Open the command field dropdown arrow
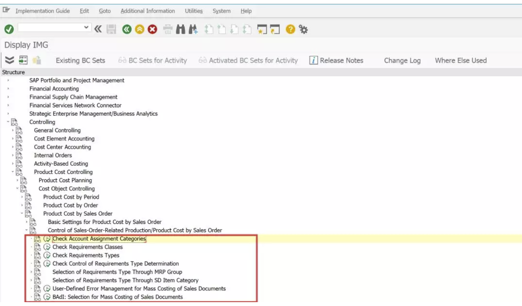 click(86, 28)
